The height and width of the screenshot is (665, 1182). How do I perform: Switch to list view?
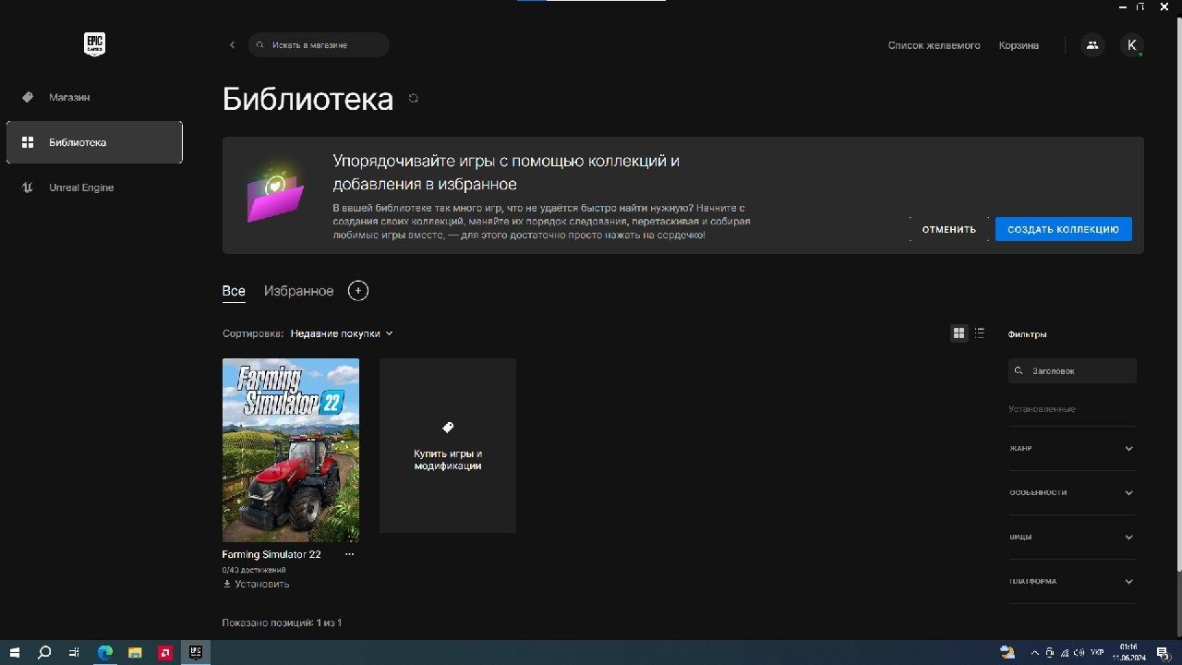(x=980, y=333)
